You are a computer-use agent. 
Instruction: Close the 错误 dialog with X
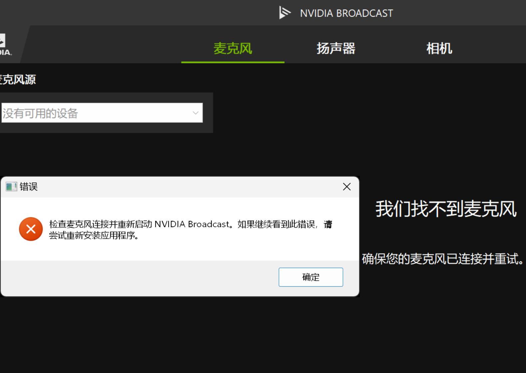[347, 187]
